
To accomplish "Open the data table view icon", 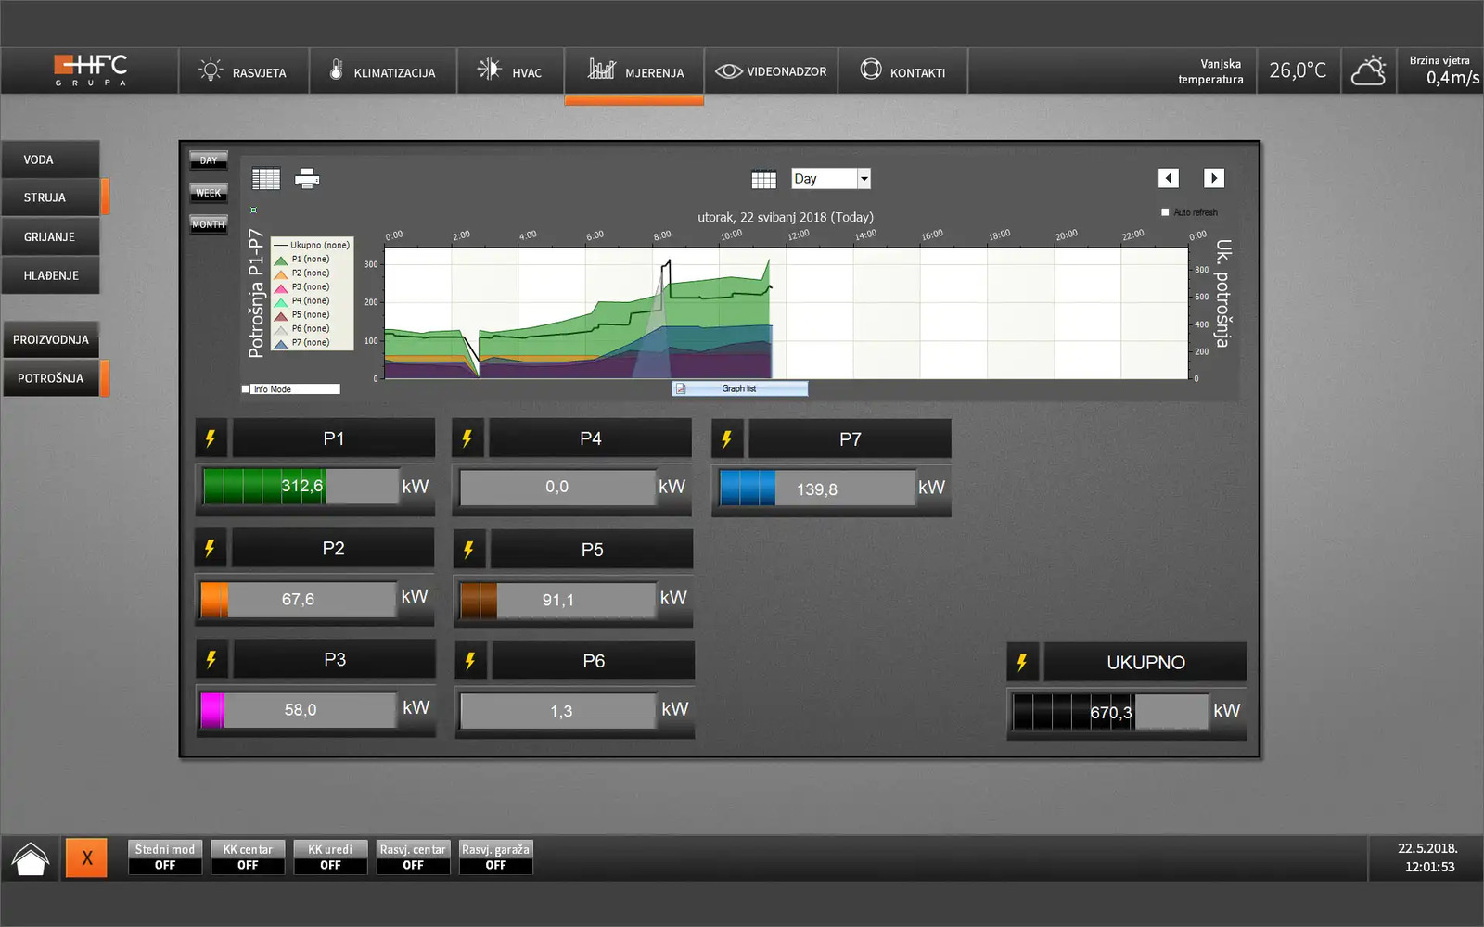I will [x=266, y=179].
